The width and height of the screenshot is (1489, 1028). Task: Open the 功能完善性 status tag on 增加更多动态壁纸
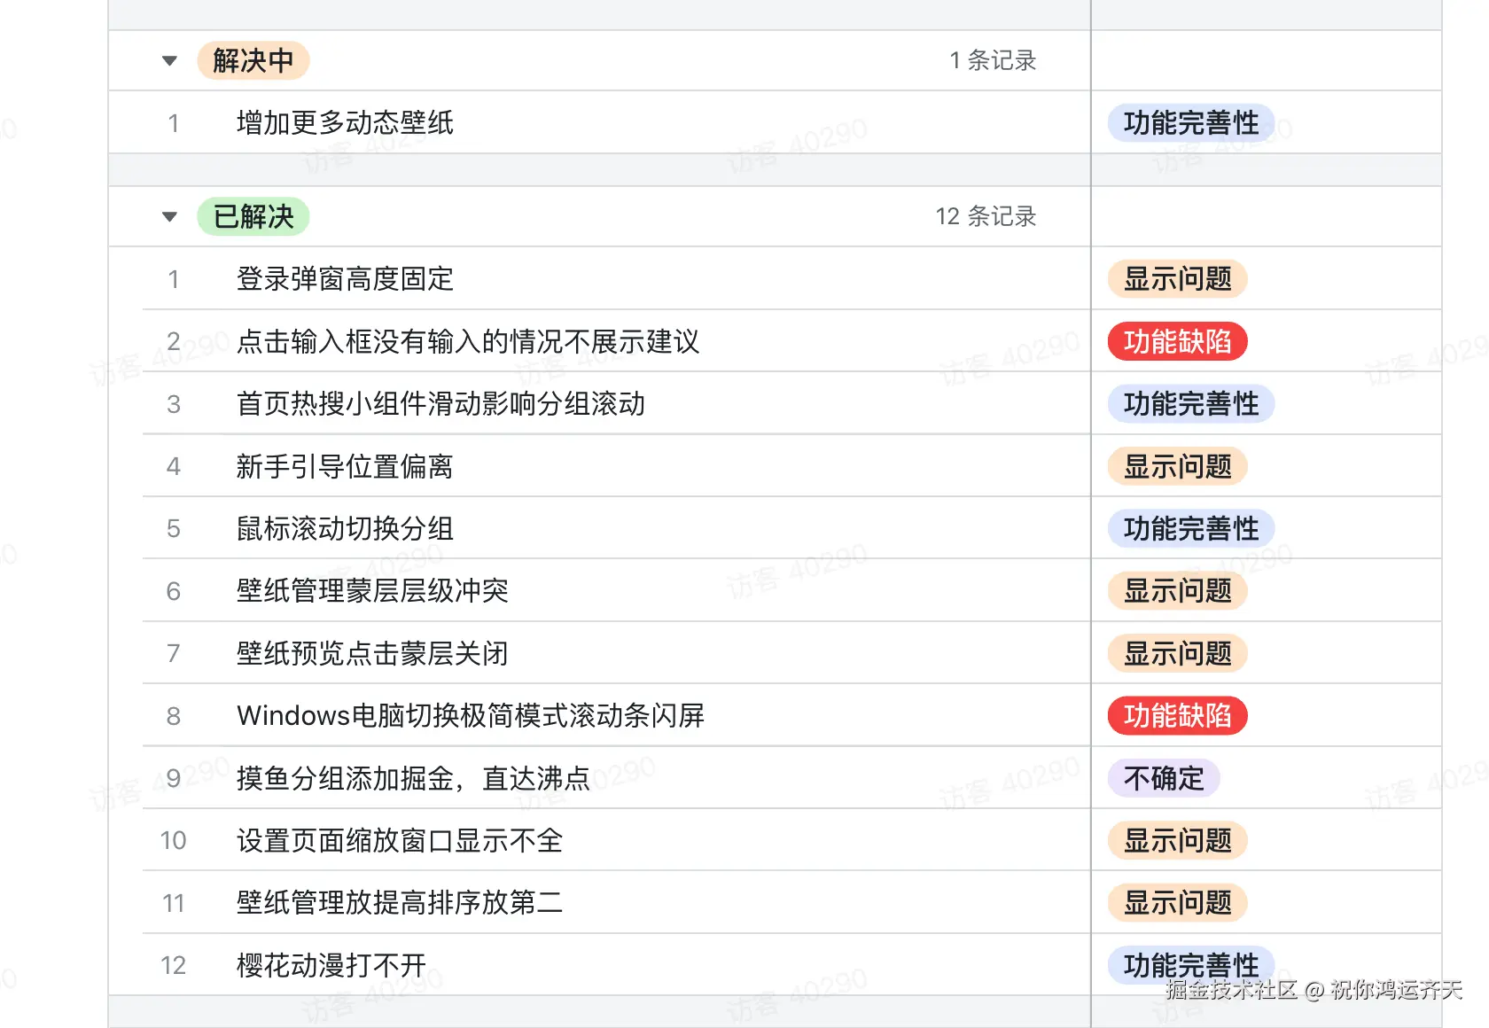1190,123
